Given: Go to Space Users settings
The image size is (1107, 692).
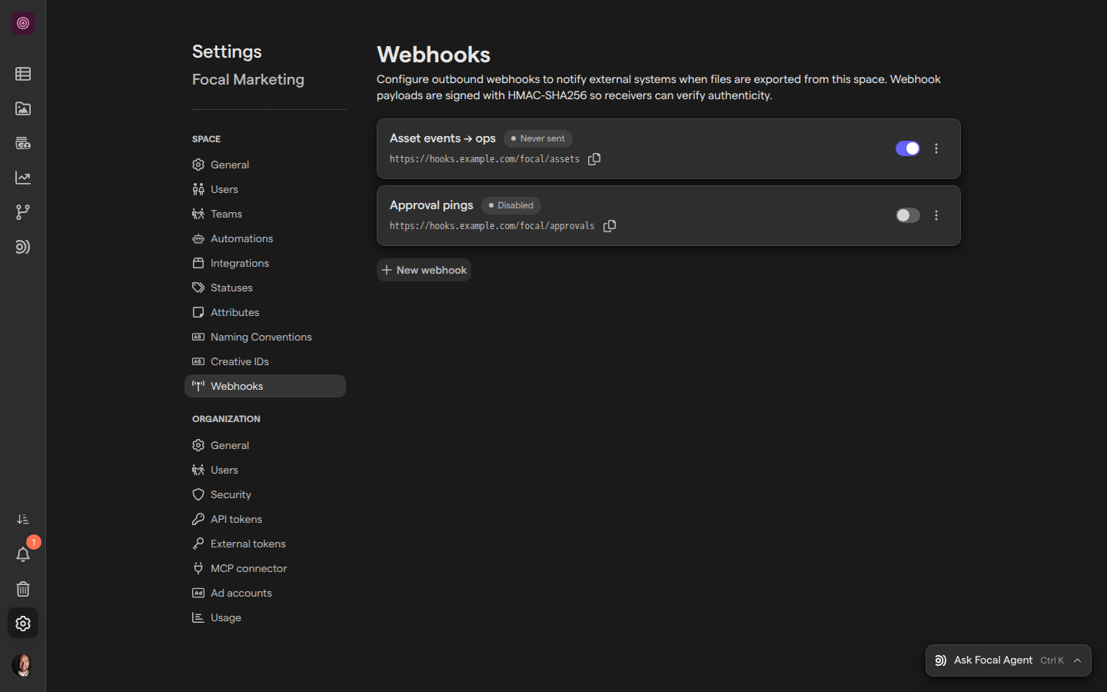Looking at the screenshot, I should click(x=265, y=189).
